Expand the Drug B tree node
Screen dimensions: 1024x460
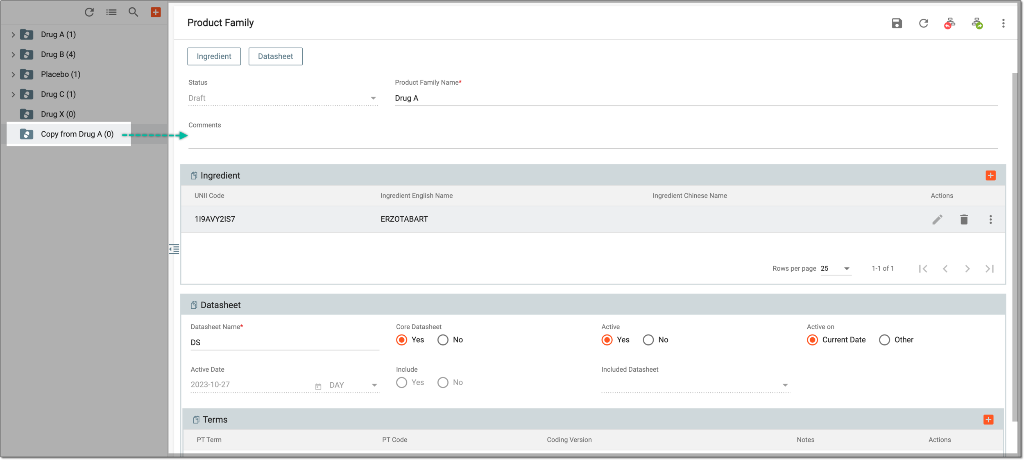[13, 55]
